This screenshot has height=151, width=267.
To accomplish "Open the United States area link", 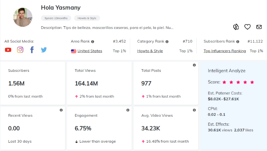I will point(89,51).
